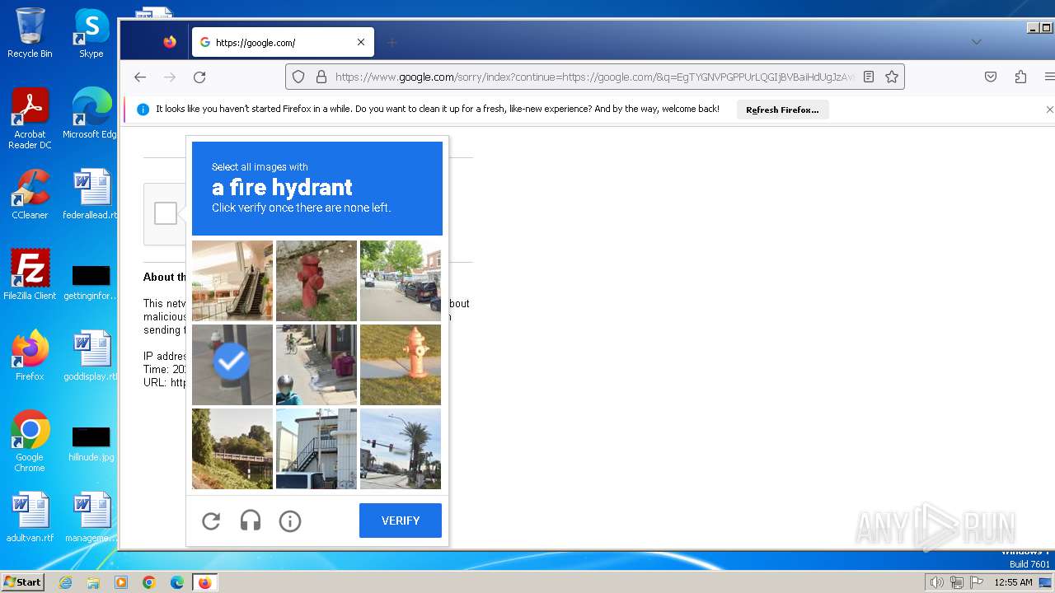Launch Microsoft Edge desktop shortcut
Viewport: 1055px width, 593px height.
(91, 113)
